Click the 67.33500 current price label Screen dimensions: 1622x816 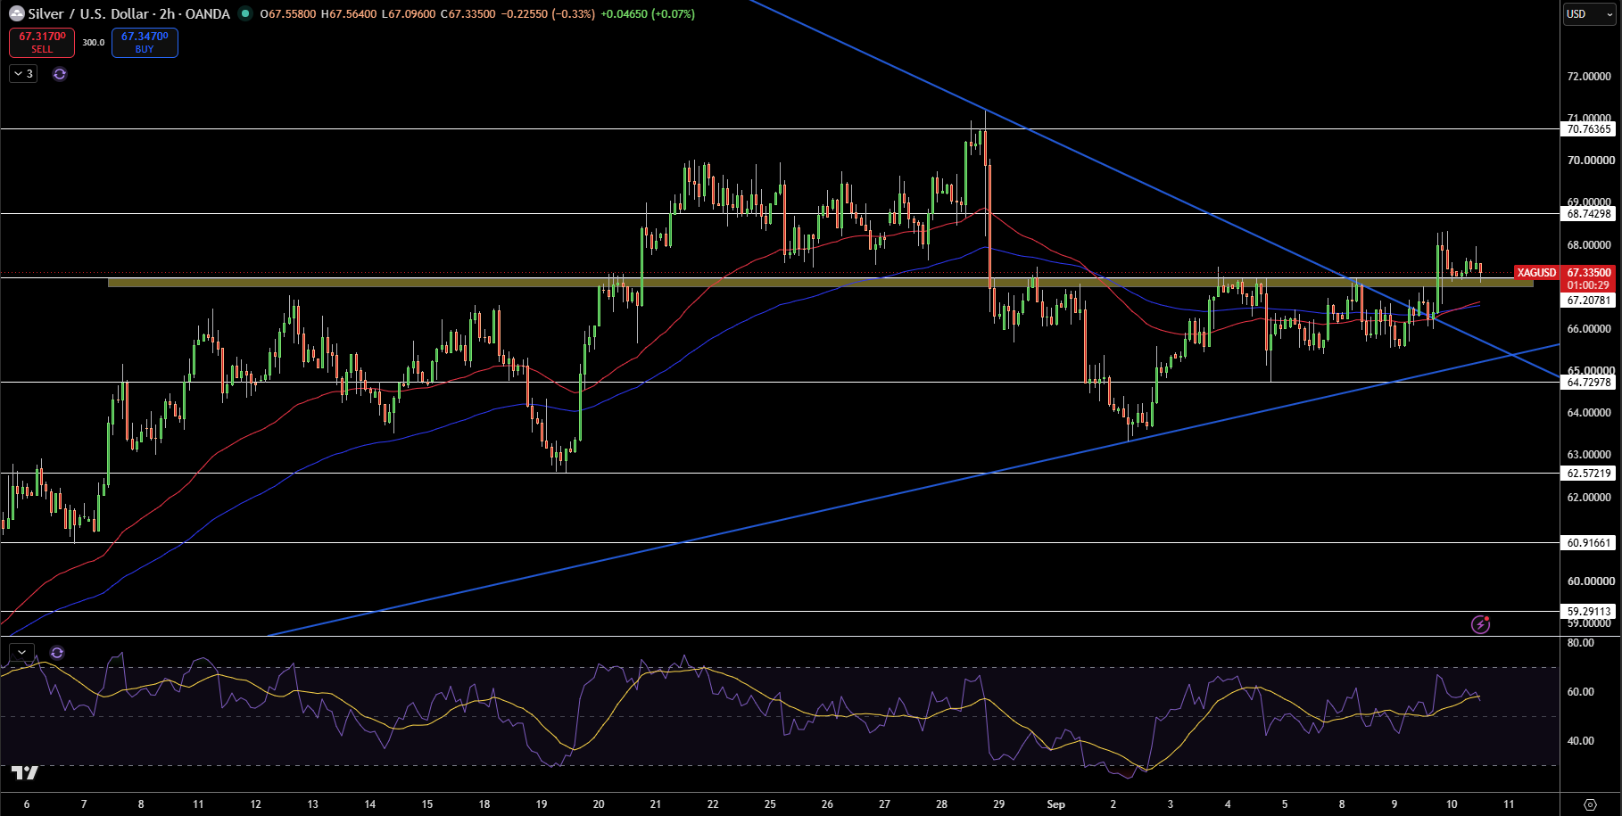pos(1589,273)
